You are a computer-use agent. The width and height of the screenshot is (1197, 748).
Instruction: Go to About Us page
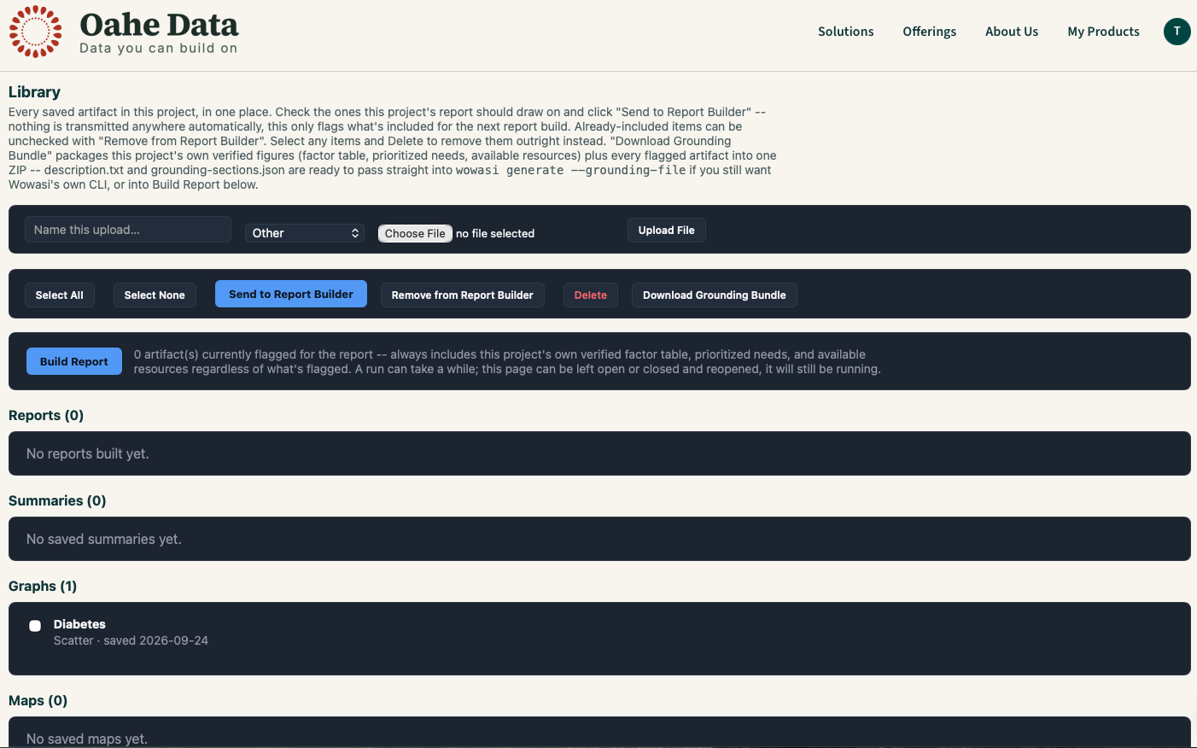[x=1012, y=32]
